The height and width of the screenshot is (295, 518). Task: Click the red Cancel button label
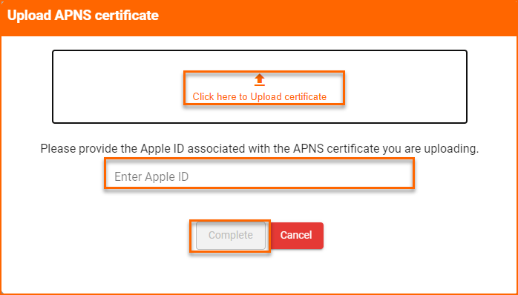[296, 235]
